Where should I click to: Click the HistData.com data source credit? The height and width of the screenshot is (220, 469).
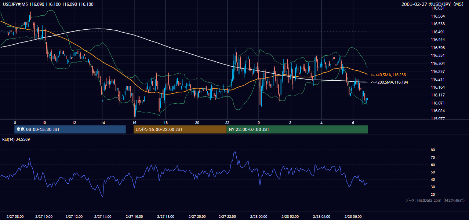[x=435, y=200]
